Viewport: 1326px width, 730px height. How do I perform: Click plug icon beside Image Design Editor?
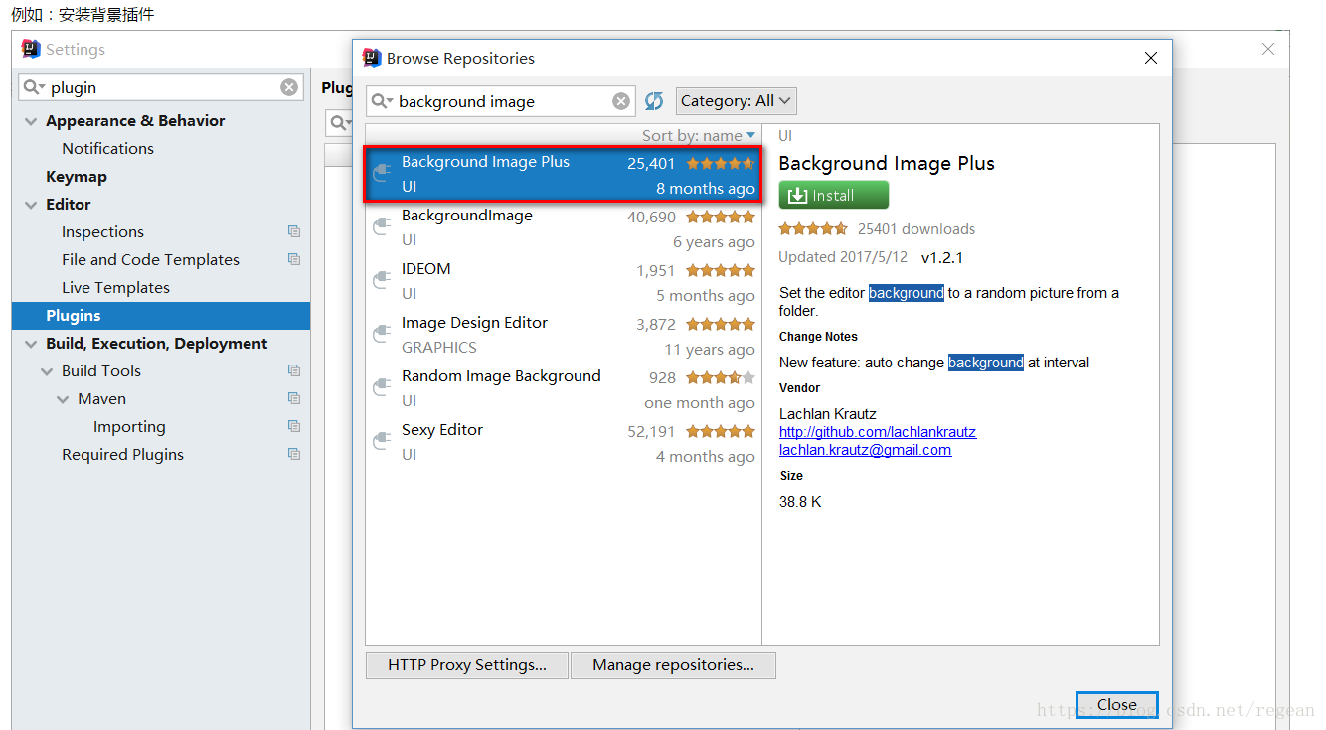[x=381, y=336]
